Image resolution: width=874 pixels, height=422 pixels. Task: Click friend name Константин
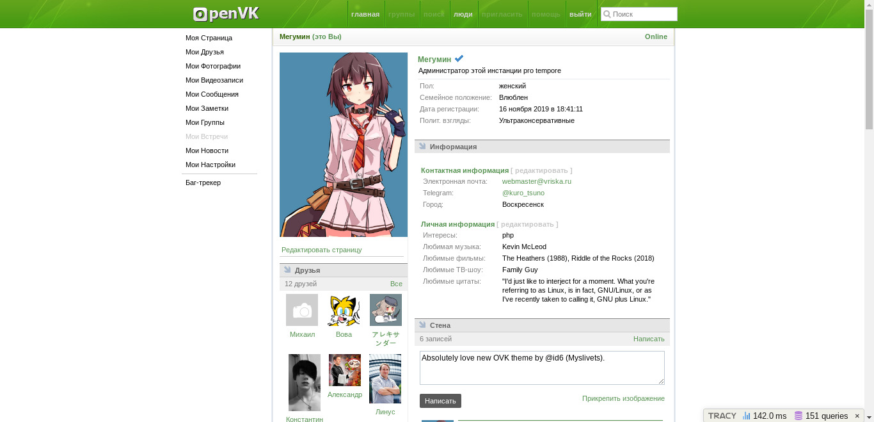[x=305, y=419]
